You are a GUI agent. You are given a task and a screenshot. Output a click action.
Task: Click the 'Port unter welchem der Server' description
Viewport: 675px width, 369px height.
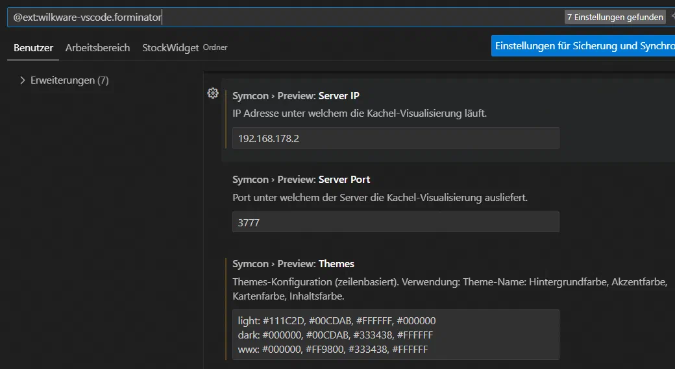[380, 198]
